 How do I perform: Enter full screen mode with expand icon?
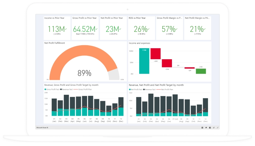[x=218, y=128]
